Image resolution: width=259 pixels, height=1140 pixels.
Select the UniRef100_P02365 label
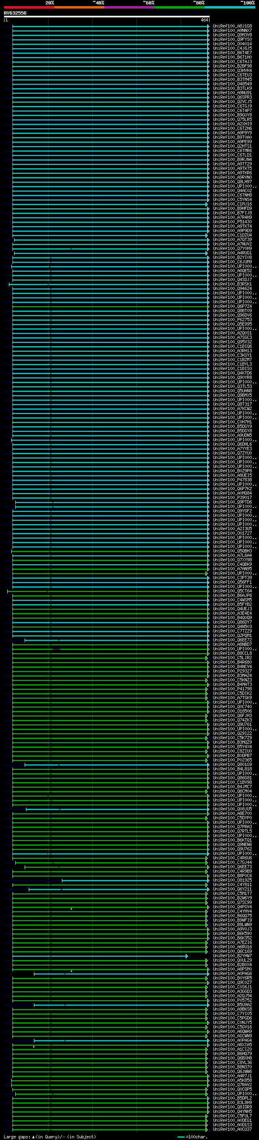pyautogui.click(x=232, y=760)
